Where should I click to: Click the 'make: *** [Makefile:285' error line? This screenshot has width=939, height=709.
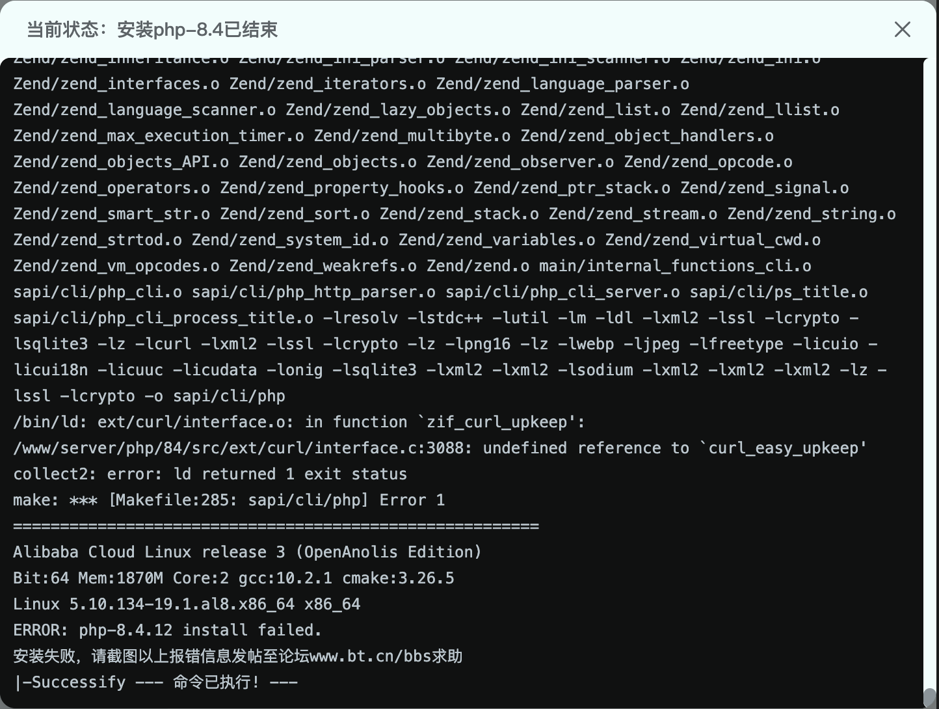click(229, 500)
